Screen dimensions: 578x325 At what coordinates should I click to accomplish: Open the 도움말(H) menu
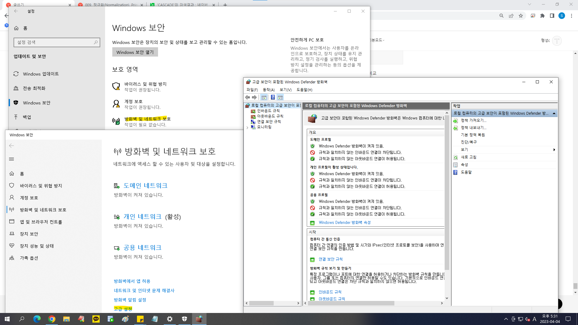click(x=304, y=90)
